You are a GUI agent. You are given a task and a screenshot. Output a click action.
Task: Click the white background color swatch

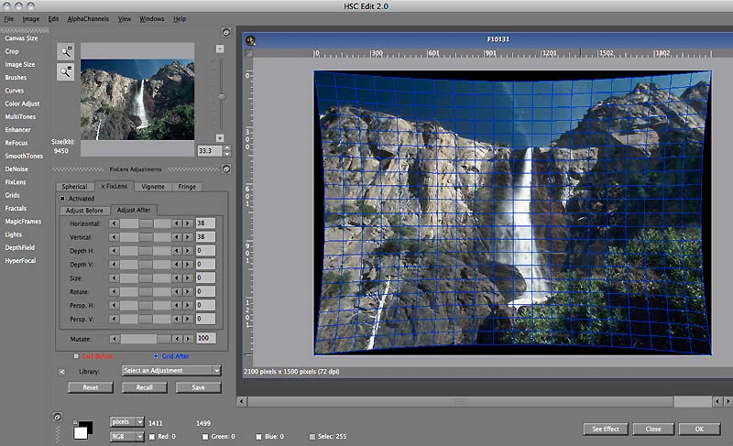(81, 433)
